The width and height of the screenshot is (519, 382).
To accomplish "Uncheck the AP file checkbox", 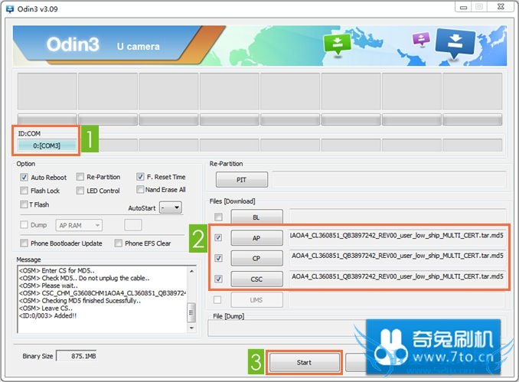I will 218,237.
